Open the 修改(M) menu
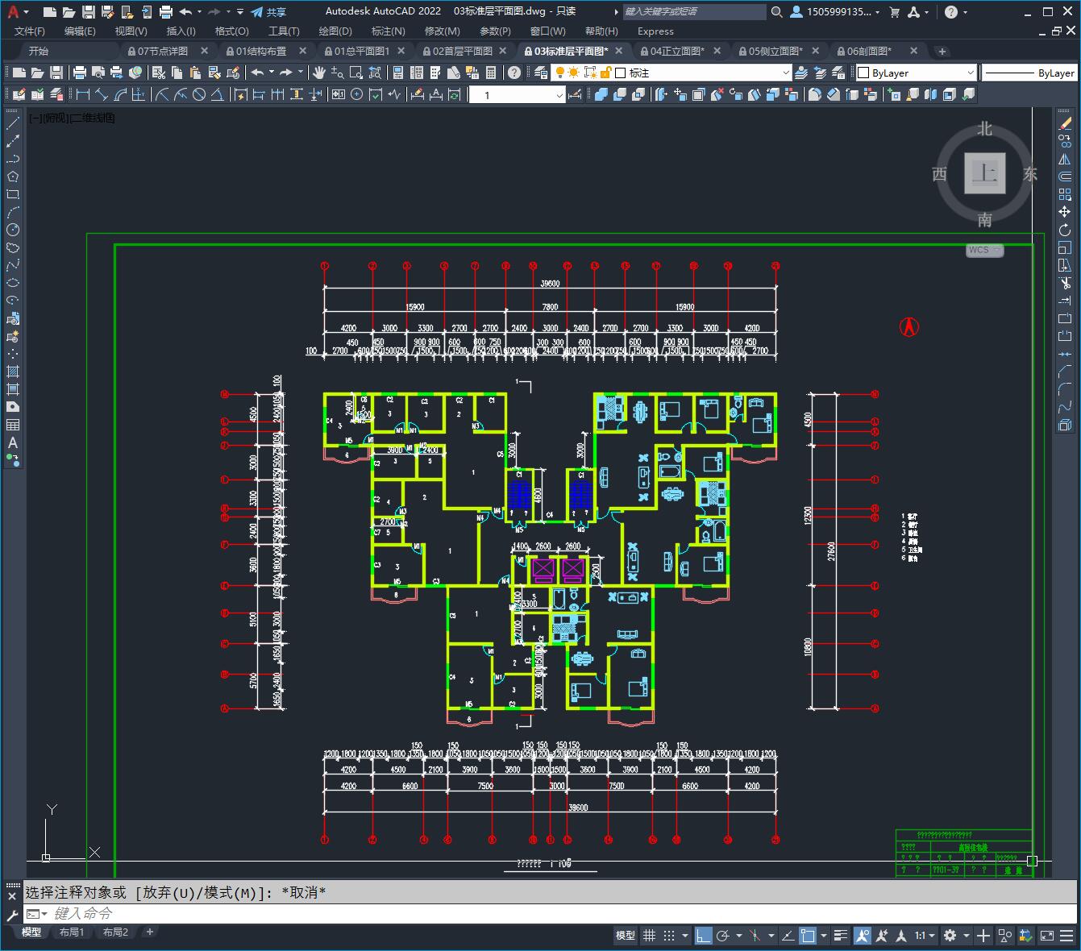The image size is (1081, 951). pos(442,31)
